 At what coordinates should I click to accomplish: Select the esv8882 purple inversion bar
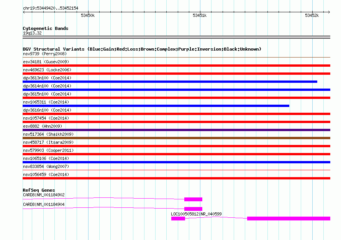click(176, 130)
